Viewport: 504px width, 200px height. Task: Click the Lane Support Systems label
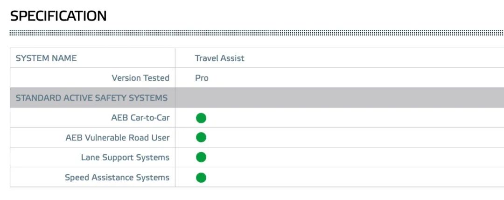point(126,157)
